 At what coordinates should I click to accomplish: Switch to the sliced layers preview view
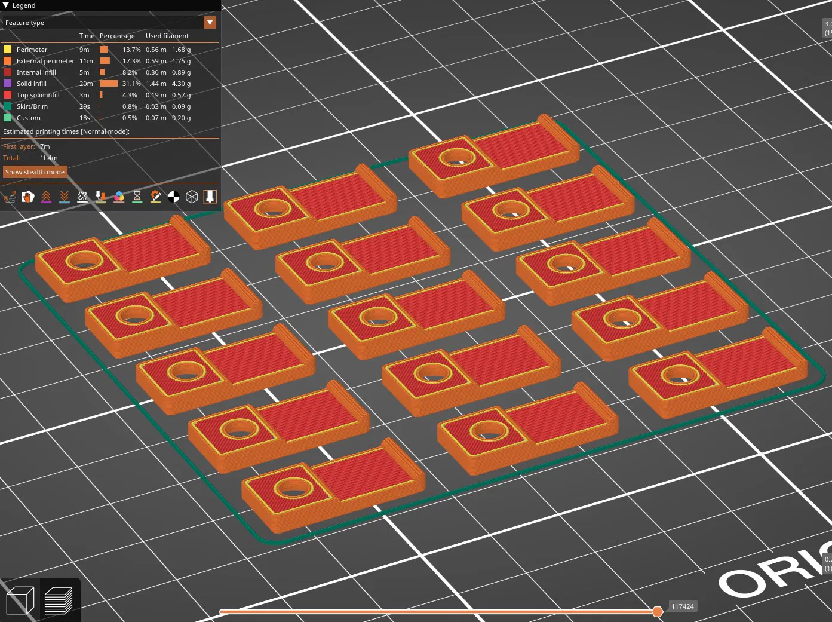pyautogui.click(x=59, y=600)
